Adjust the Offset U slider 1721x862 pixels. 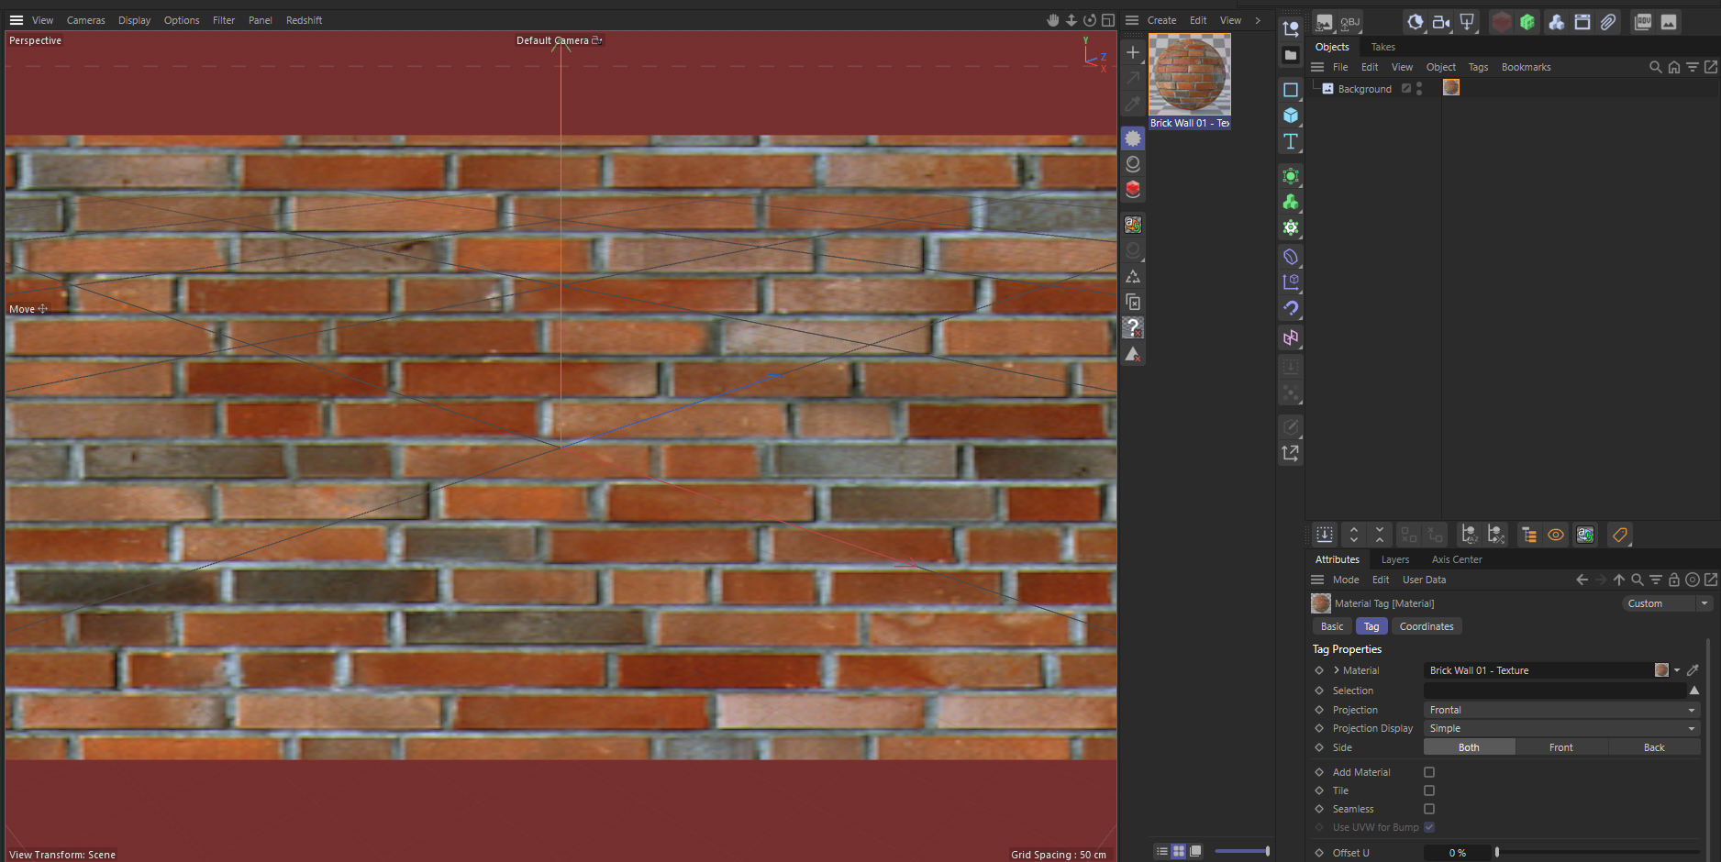point(1597,853)
